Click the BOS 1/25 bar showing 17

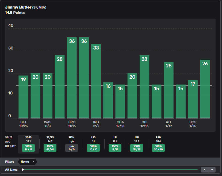pos(193,99)
